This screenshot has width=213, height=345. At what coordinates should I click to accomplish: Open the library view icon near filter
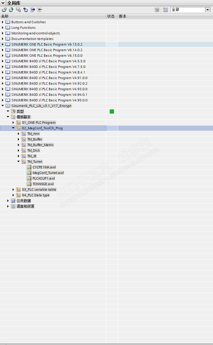pos(157,10)
